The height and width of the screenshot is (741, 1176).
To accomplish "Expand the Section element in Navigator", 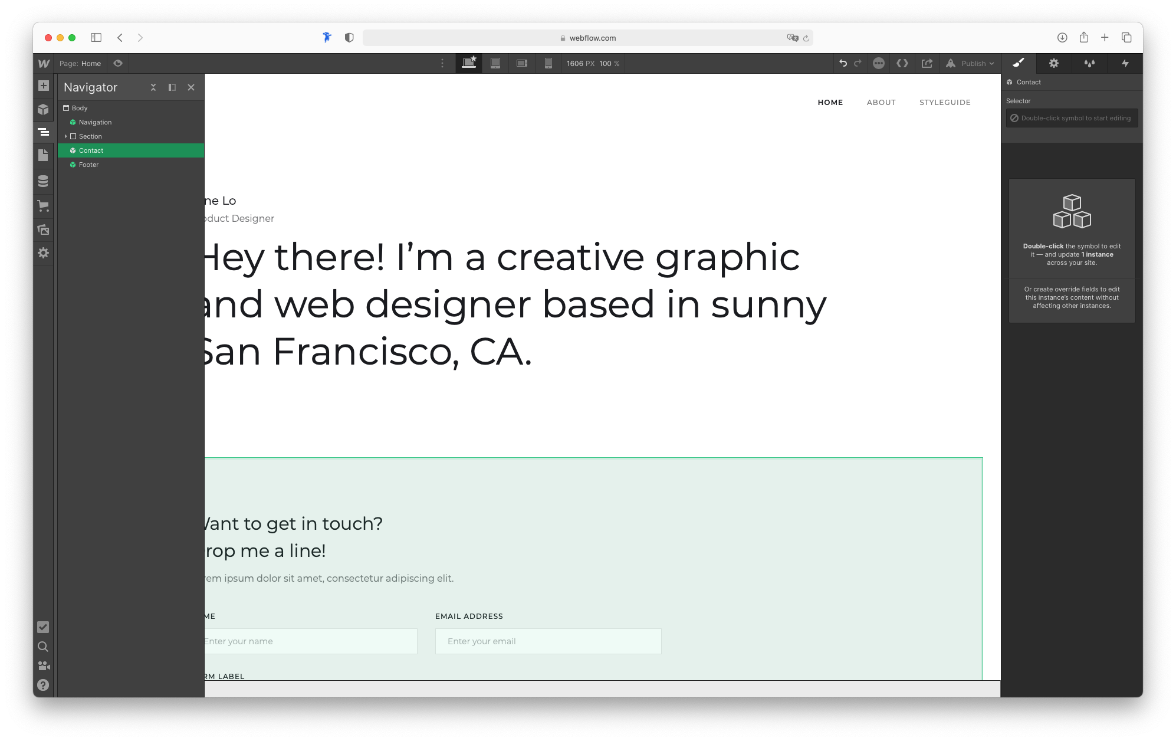I will click(x=67, y=136).
